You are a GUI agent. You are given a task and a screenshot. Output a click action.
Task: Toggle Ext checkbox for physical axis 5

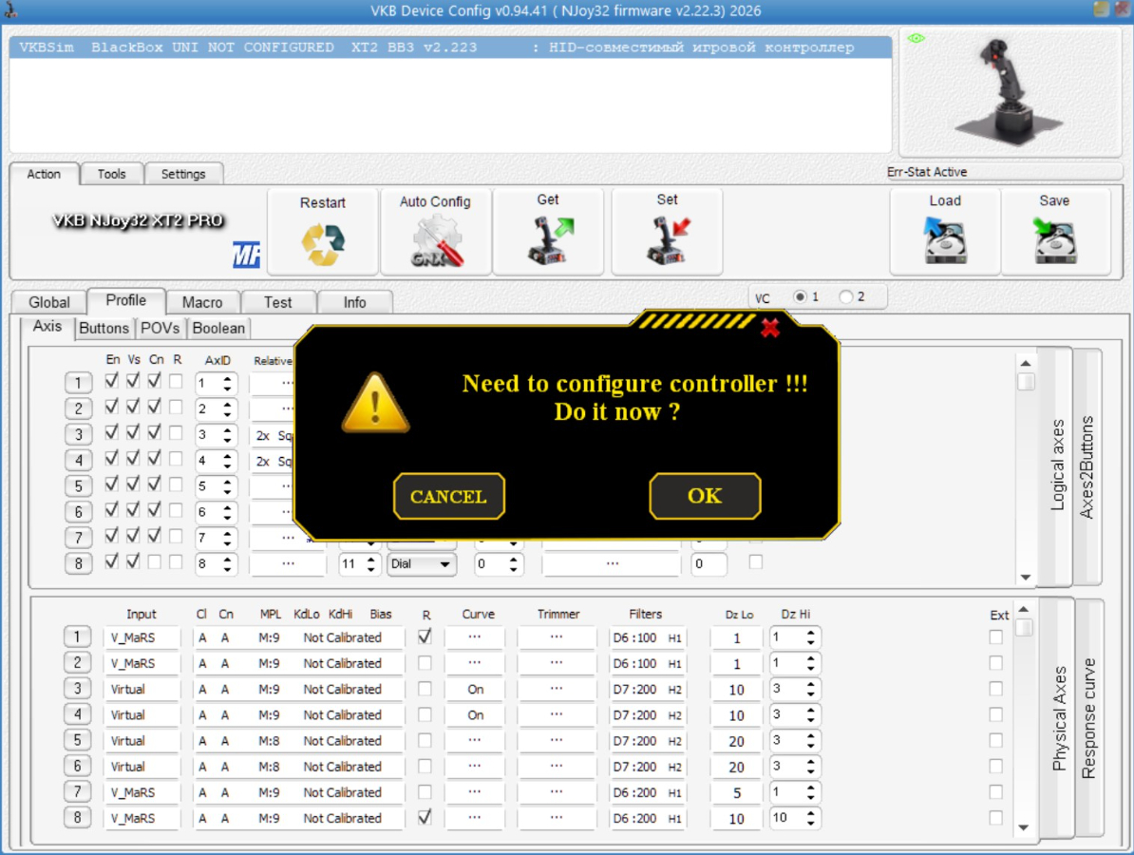996,740
